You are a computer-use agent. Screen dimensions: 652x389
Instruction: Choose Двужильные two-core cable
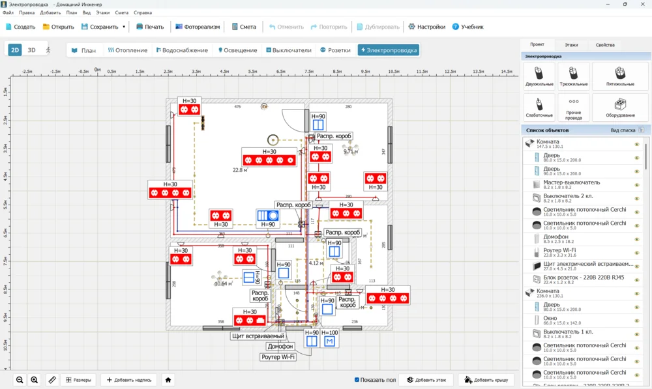(539, 76)
